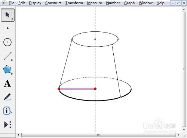The image size is (187, 138).
Task: Minimize the document window
Action: [173, 3]
